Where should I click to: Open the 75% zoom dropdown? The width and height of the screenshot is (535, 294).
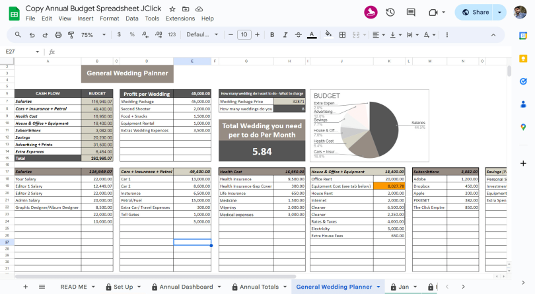click(93, 35)
